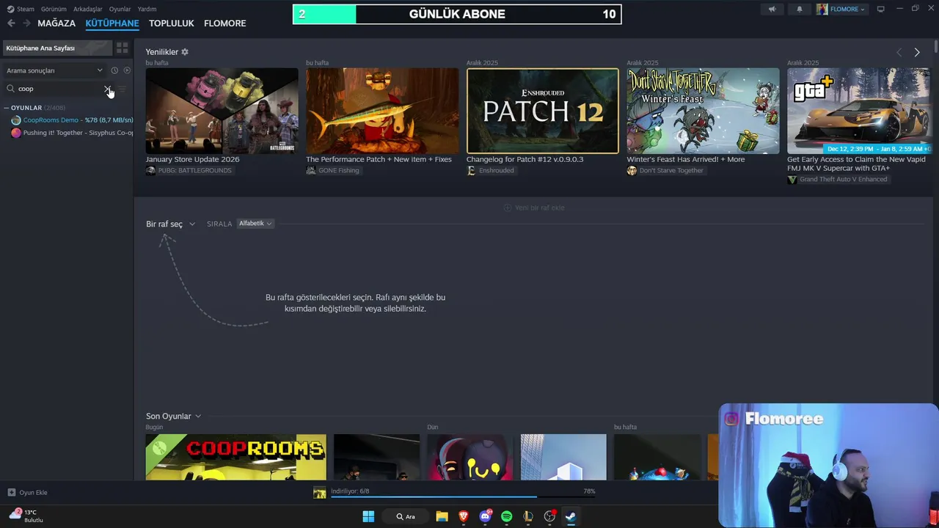This screenshot has width=939, height=528.
Task: Open Bir raf seç dropdown
Action: (x=170, y=224)
